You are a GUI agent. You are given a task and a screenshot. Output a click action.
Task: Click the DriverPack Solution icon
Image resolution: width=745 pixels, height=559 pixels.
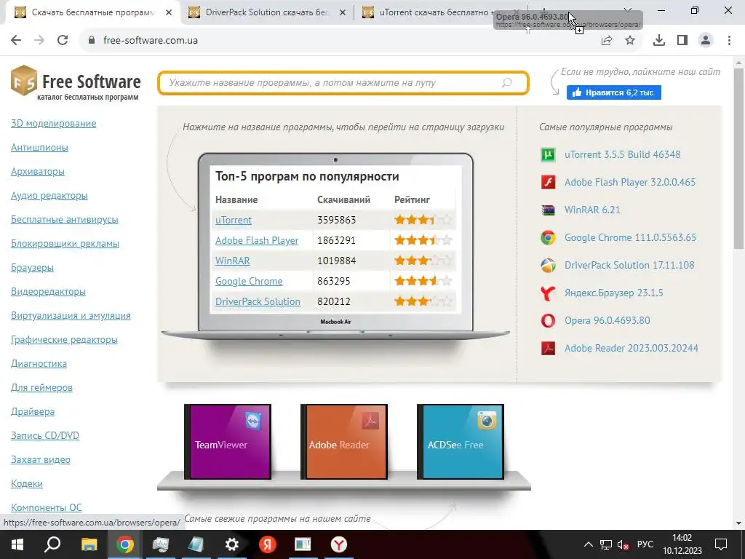tap(548, 265)
